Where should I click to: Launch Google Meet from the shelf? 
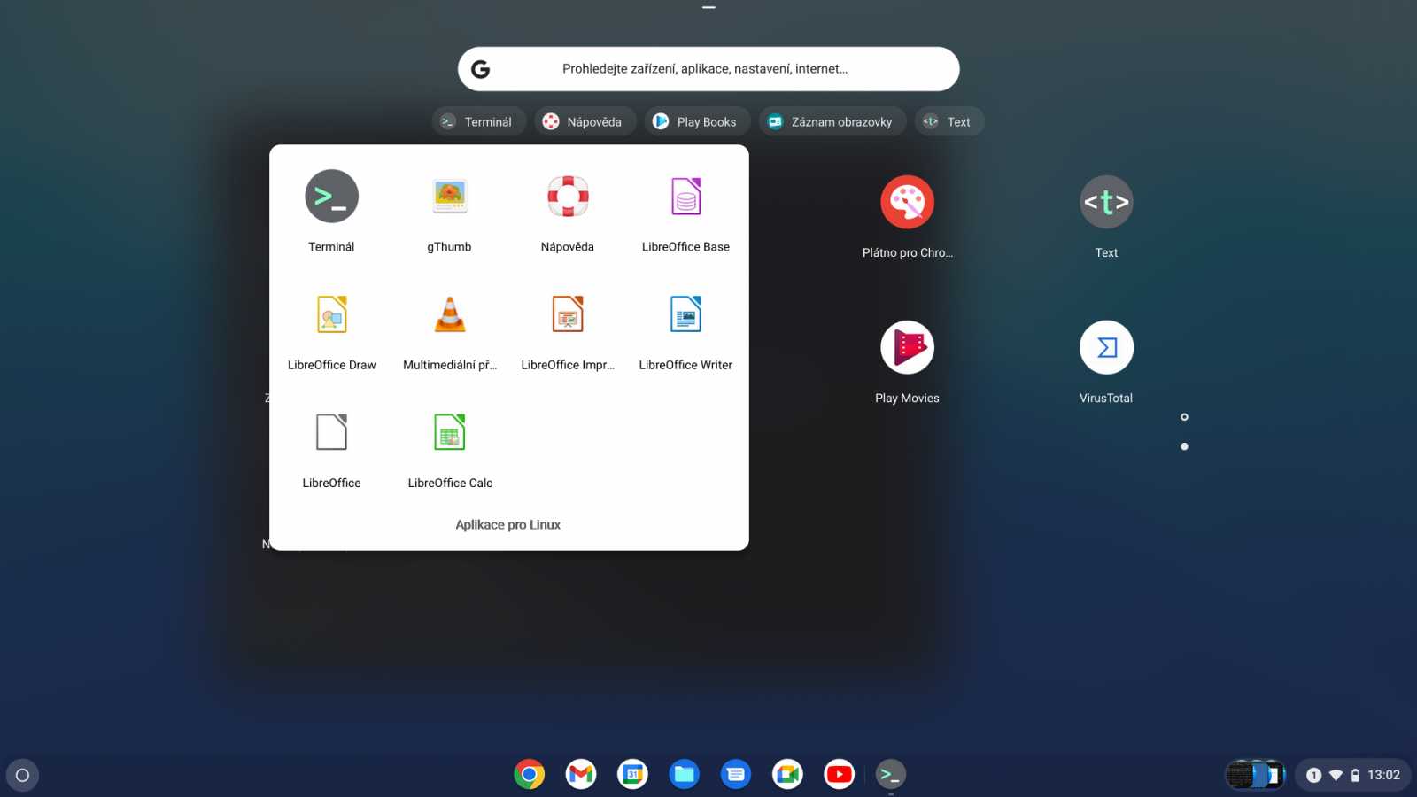(x=787, y=775)
